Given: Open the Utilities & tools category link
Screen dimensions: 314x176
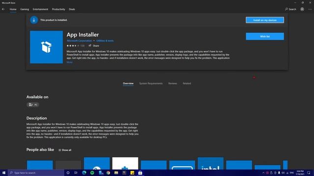Looking at the screenshot, I should point(105,41).
